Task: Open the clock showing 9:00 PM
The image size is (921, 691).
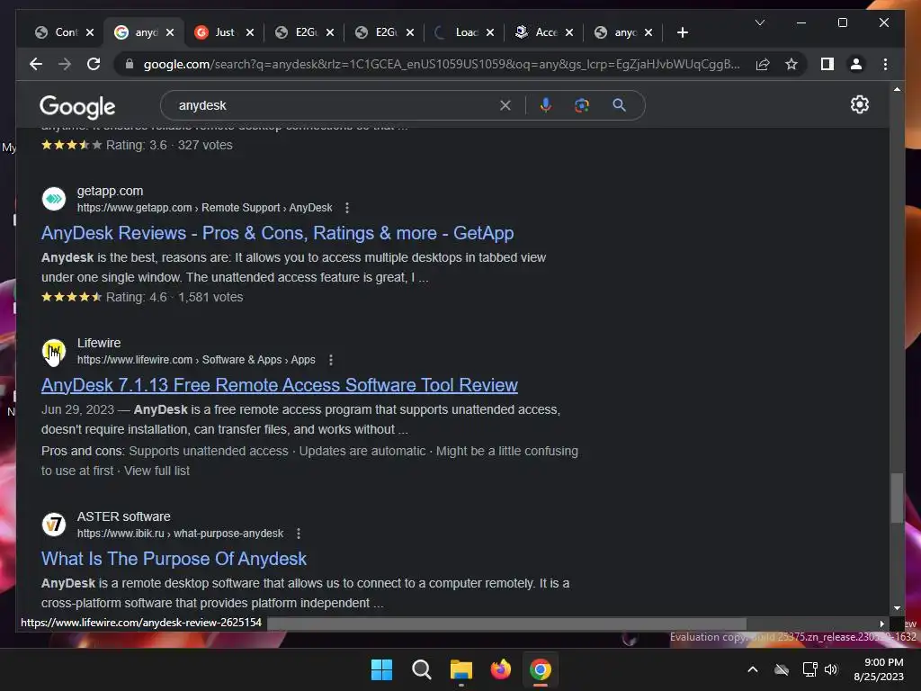Action: pyautogui.click(x=878, y=669)
